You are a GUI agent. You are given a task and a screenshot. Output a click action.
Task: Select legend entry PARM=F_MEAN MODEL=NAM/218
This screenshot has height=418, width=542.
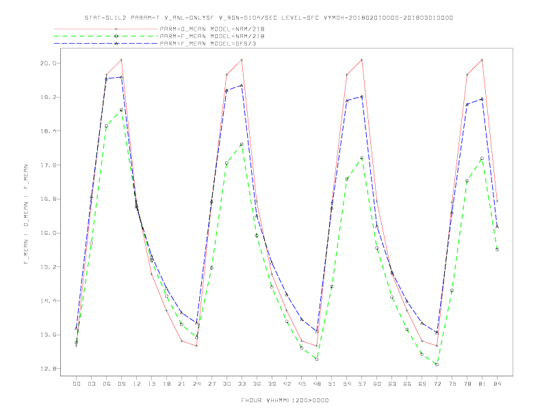(x=212, y=36)
